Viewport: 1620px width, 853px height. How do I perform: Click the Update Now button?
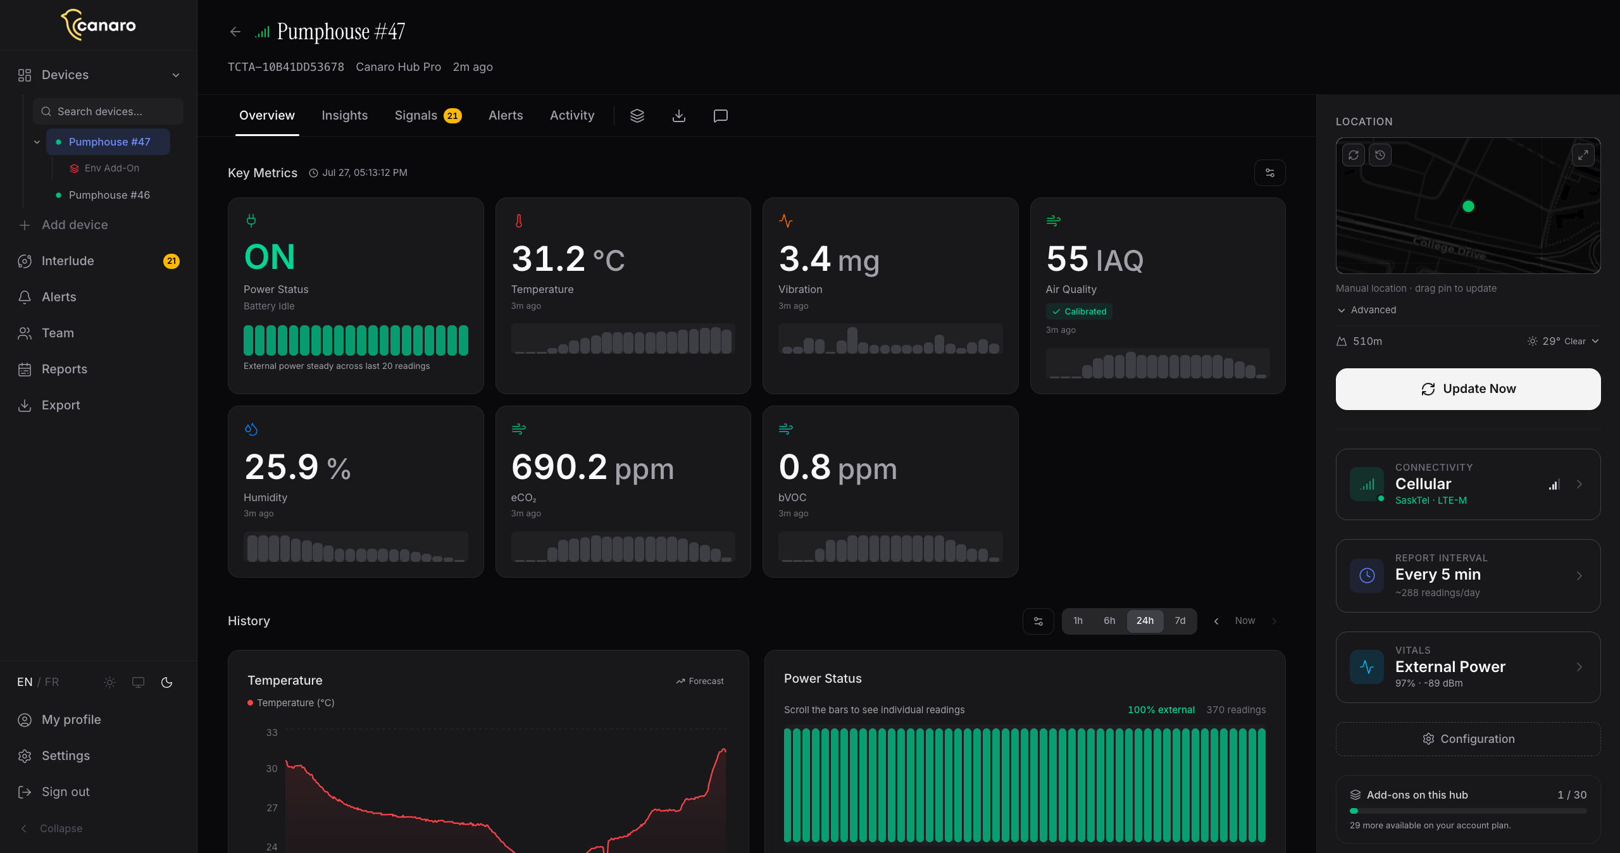(1468, 389)
